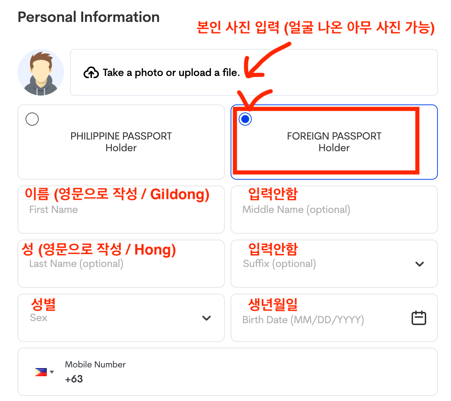Screen dimensions: 451x401
Task: Open the mobile country code selector
Action: point(45,371)
